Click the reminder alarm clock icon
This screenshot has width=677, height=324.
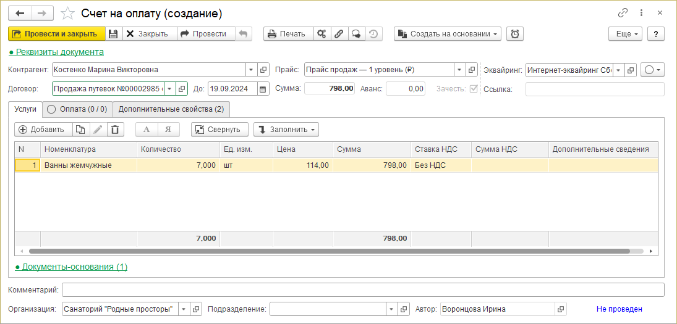point(515,34)
